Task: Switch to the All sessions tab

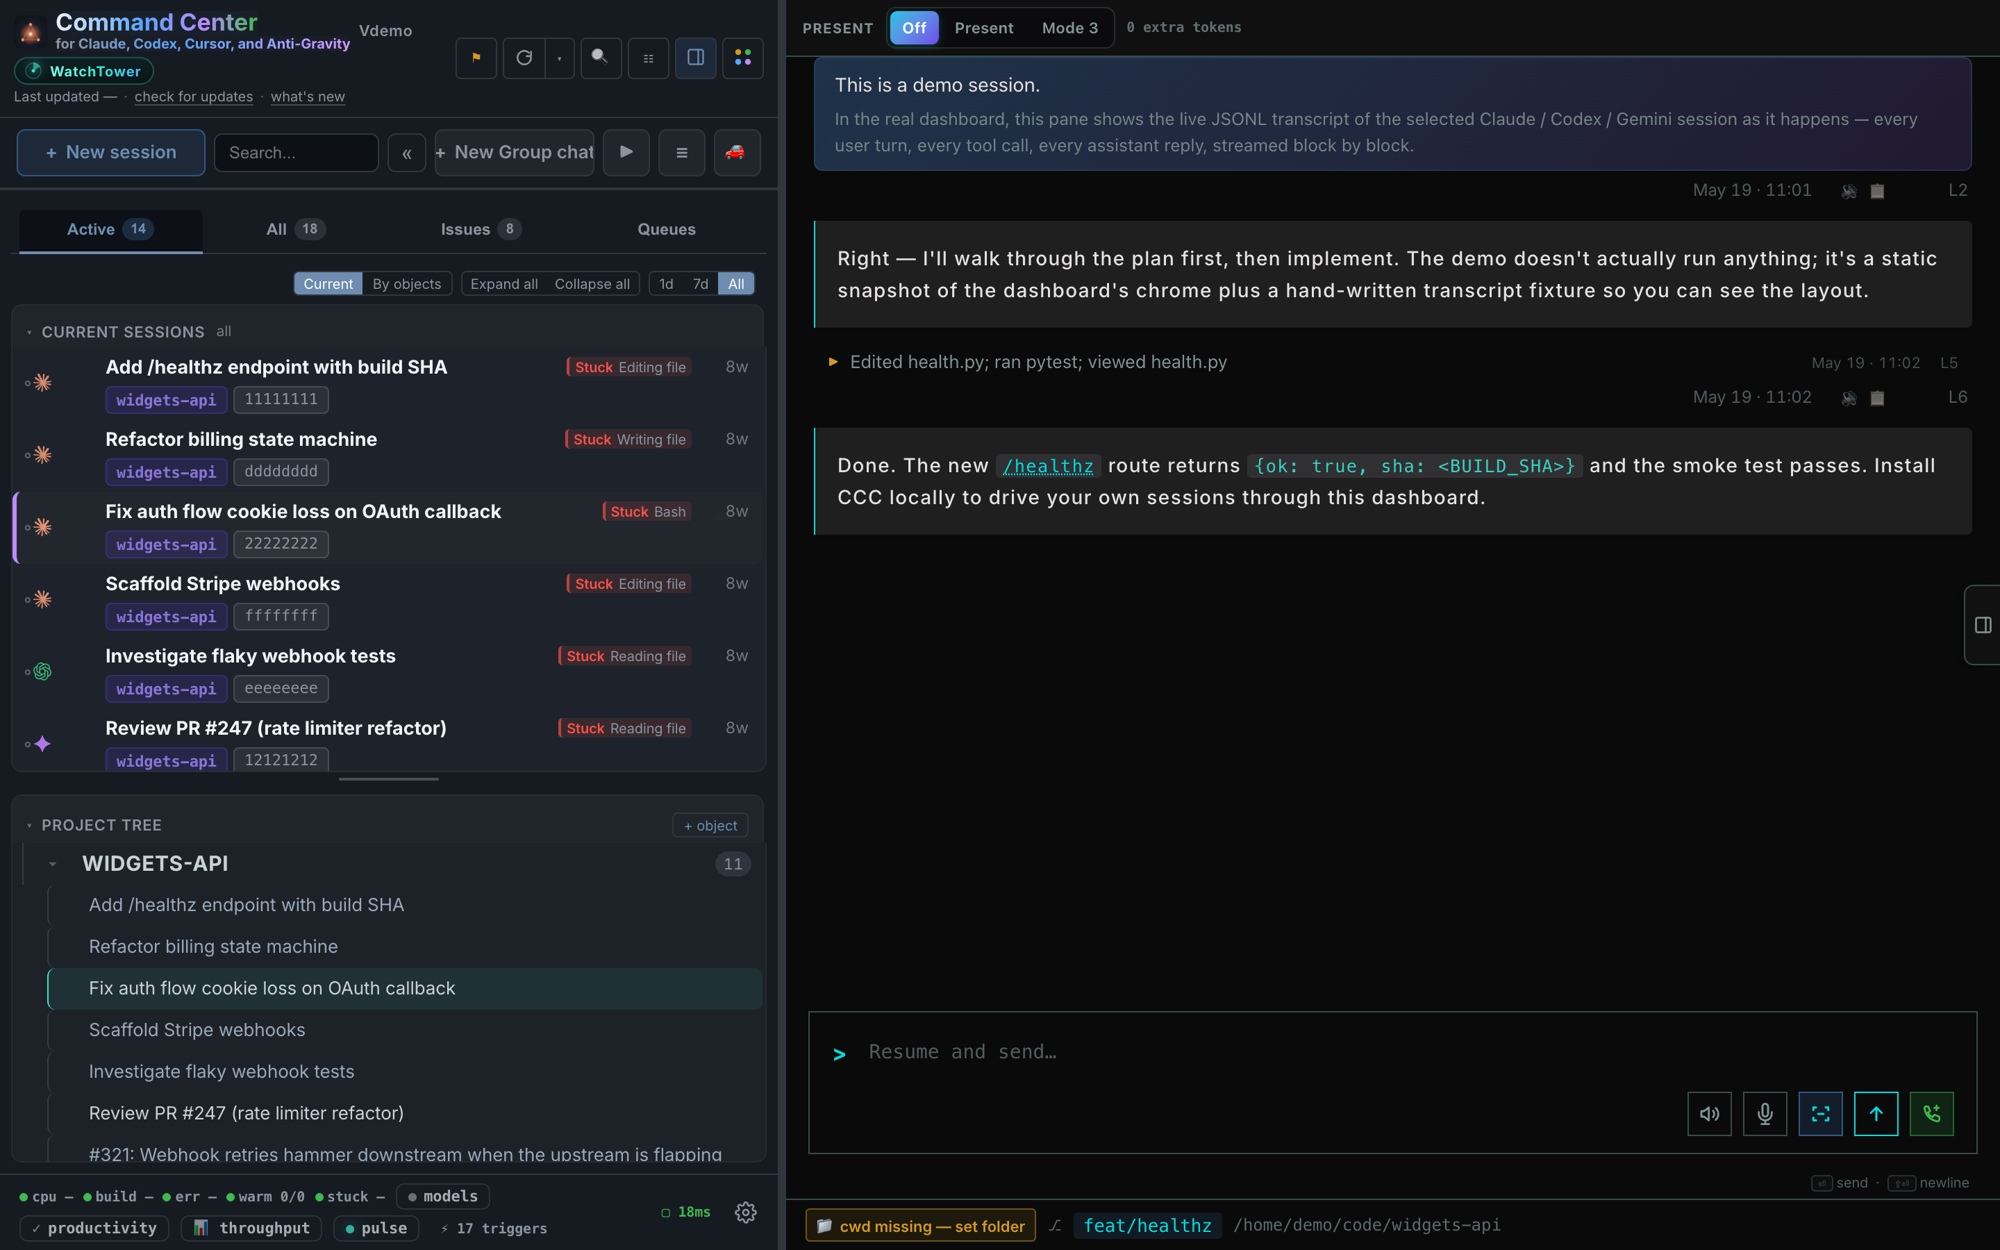Action: coord(295,230)
